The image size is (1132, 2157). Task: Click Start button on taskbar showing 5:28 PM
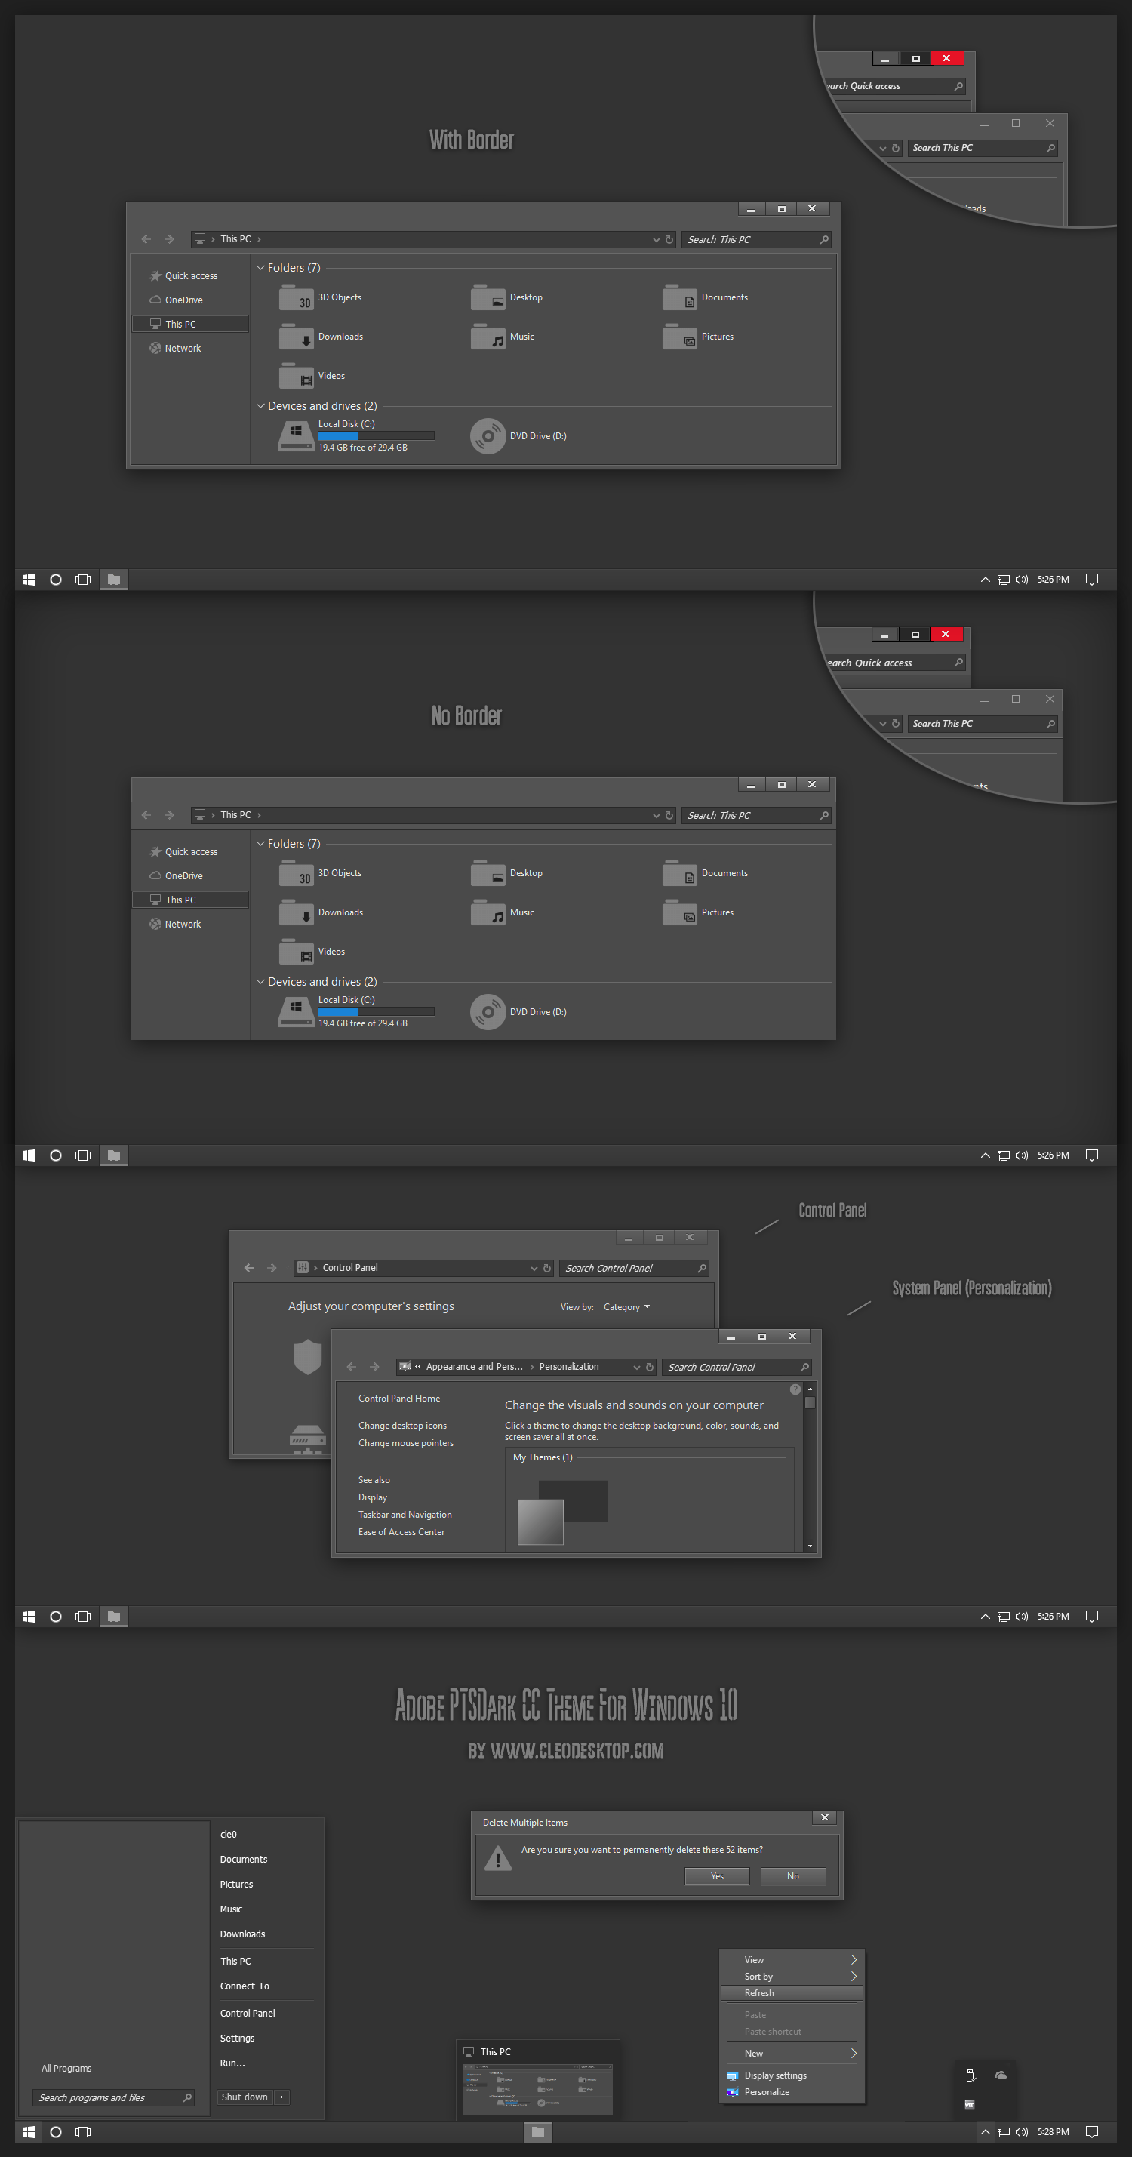click(29, 2132)
